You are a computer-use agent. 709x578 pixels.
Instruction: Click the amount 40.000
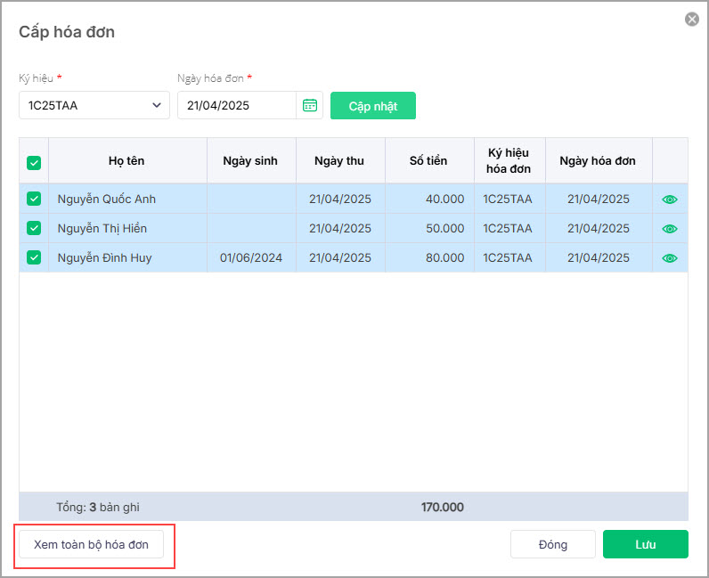pos(445,199)
